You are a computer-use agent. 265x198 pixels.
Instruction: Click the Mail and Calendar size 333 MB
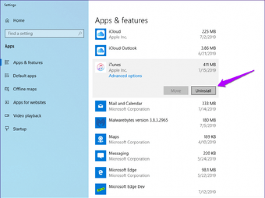[209, 103]
